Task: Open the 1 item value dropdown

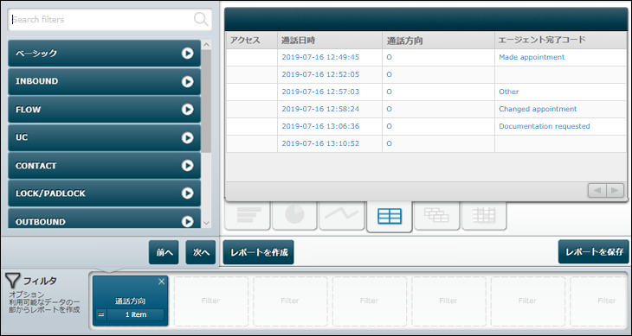Action: coord(135,314)
